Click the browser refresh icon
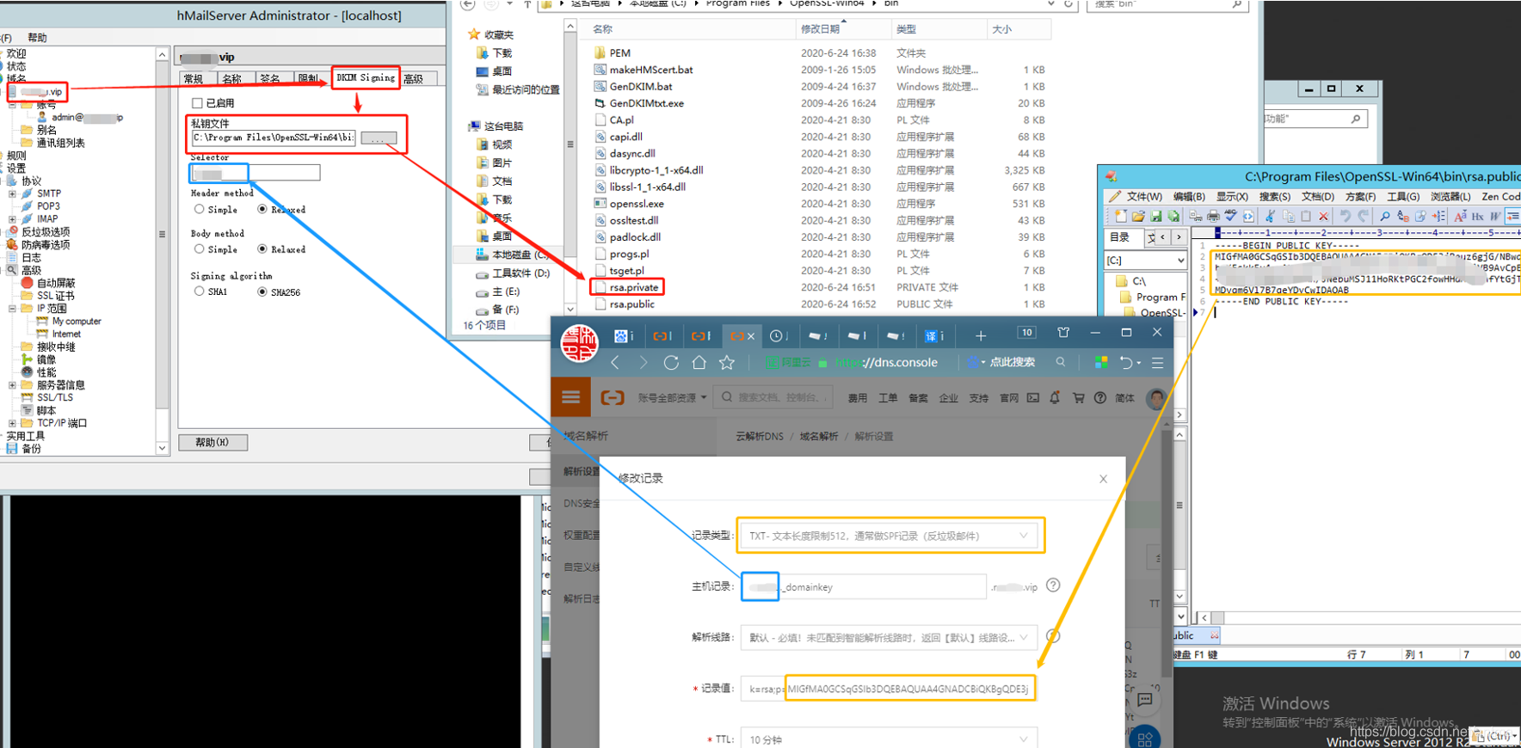This screenshot has width=1521, height=748. (x=671, y=363)
